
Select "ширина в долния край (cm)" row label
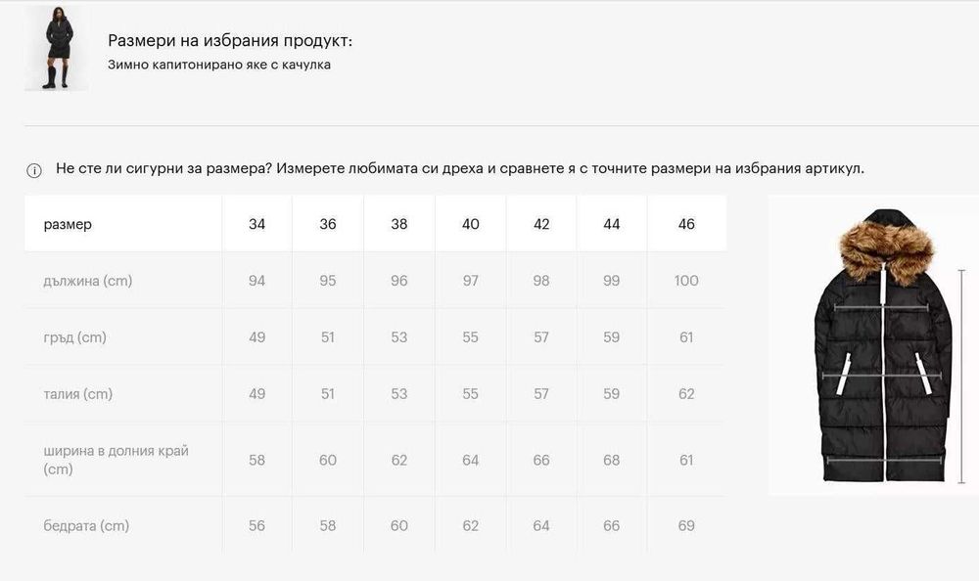116,460
